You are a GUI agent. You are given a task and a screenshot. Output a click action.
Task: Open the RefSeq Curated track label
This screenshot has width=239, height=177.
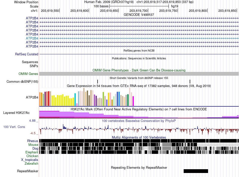27,54
